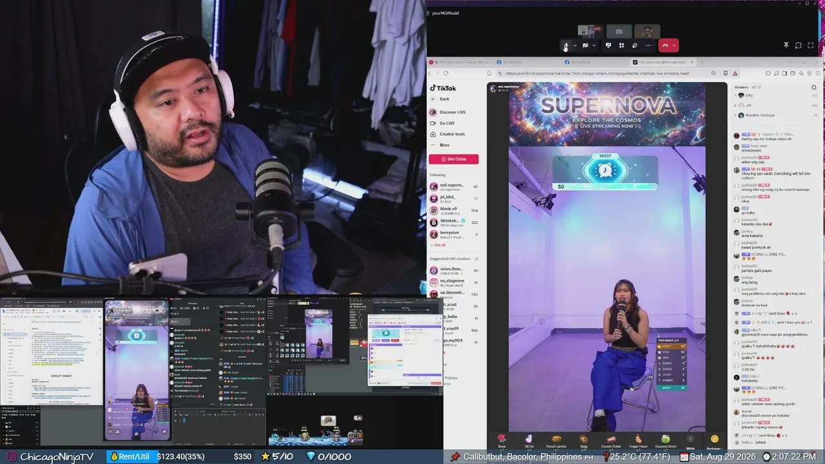Send the TikTok gift
The height and width of the screenshot is (464, 825).
[x=529, y=441]
